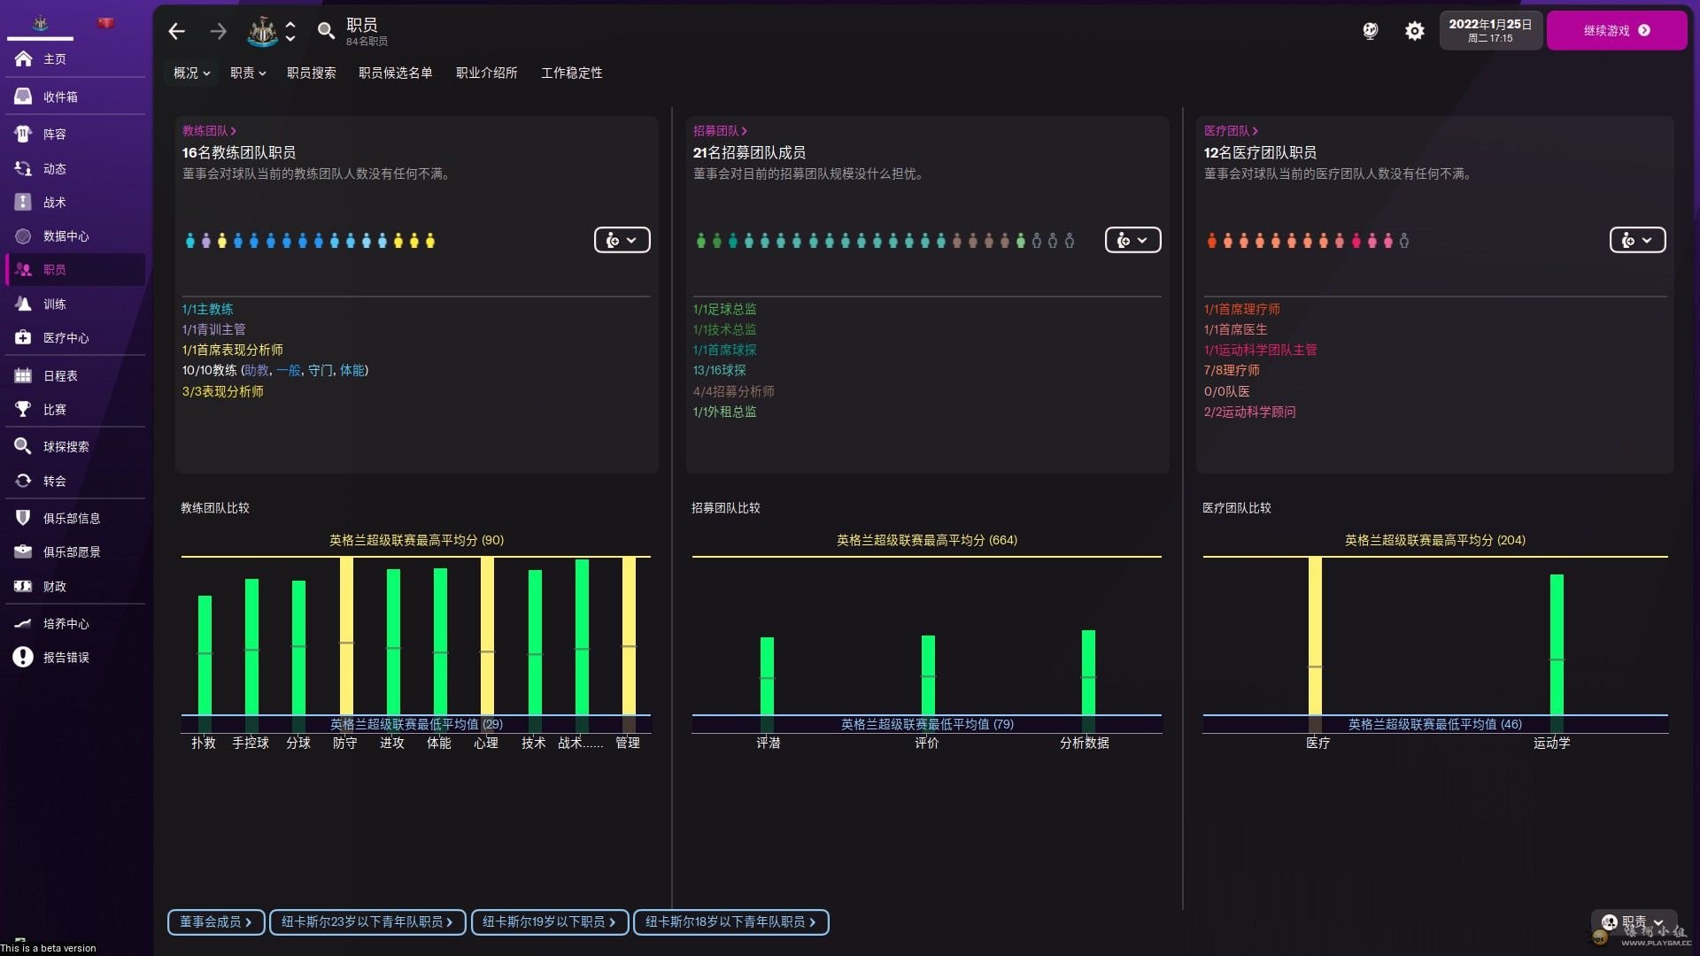Select the 1/1主教练 text row
This screenshot has width=1700, height=956.
tap(208, 309)
